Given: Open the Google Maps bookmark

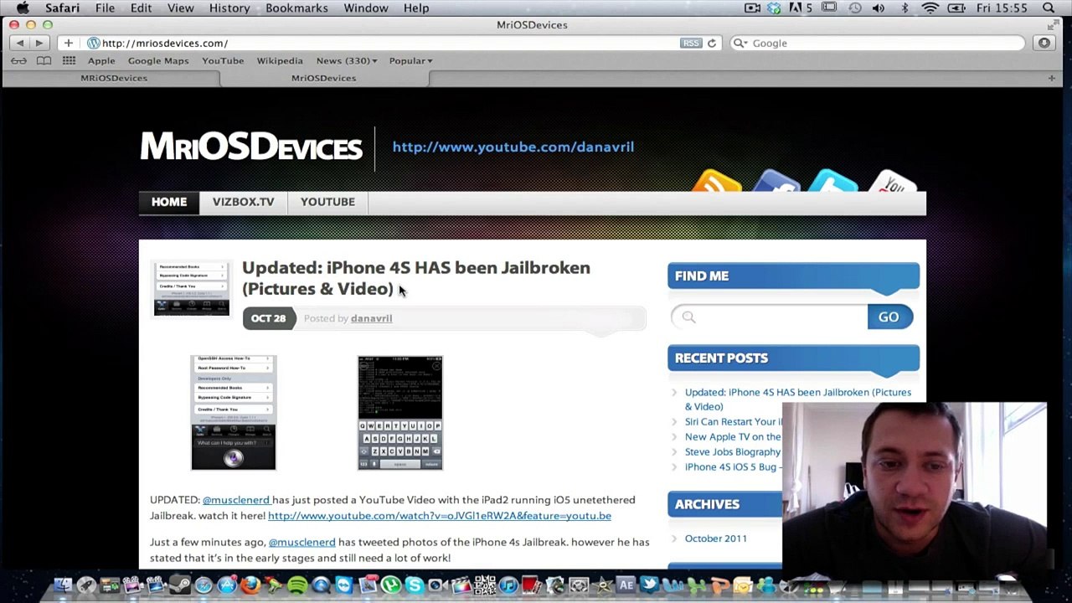Looking at the screenshot, I should click(x=158, y=60).
